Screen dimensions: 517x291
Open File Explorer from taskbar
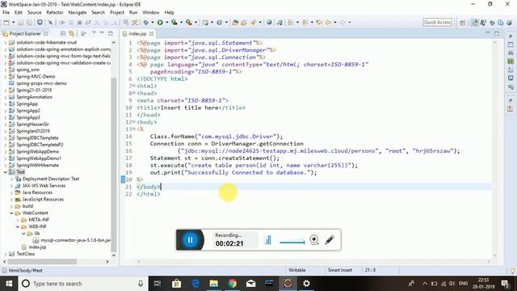213,284
